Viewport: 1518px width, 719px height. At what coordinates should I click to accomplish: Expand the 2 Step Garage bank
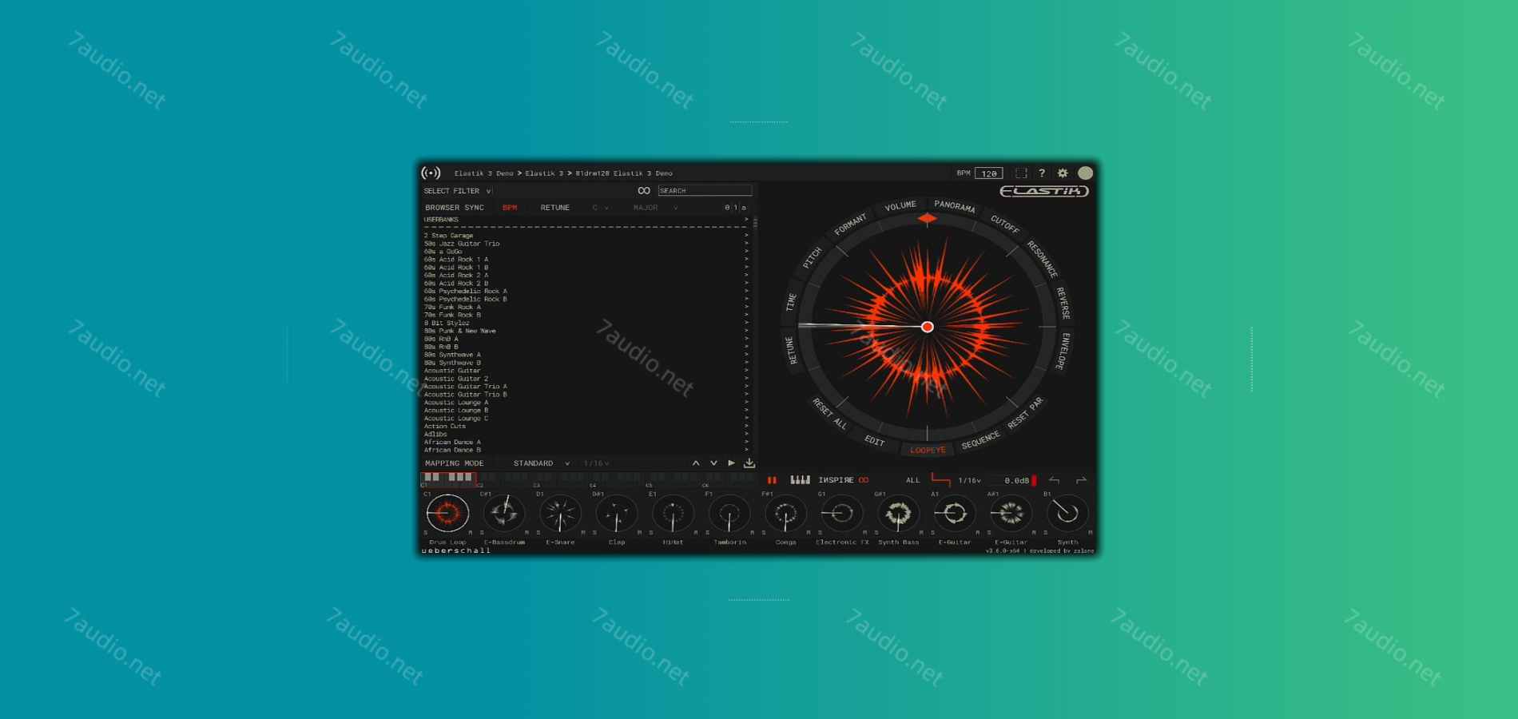[746, 236]
